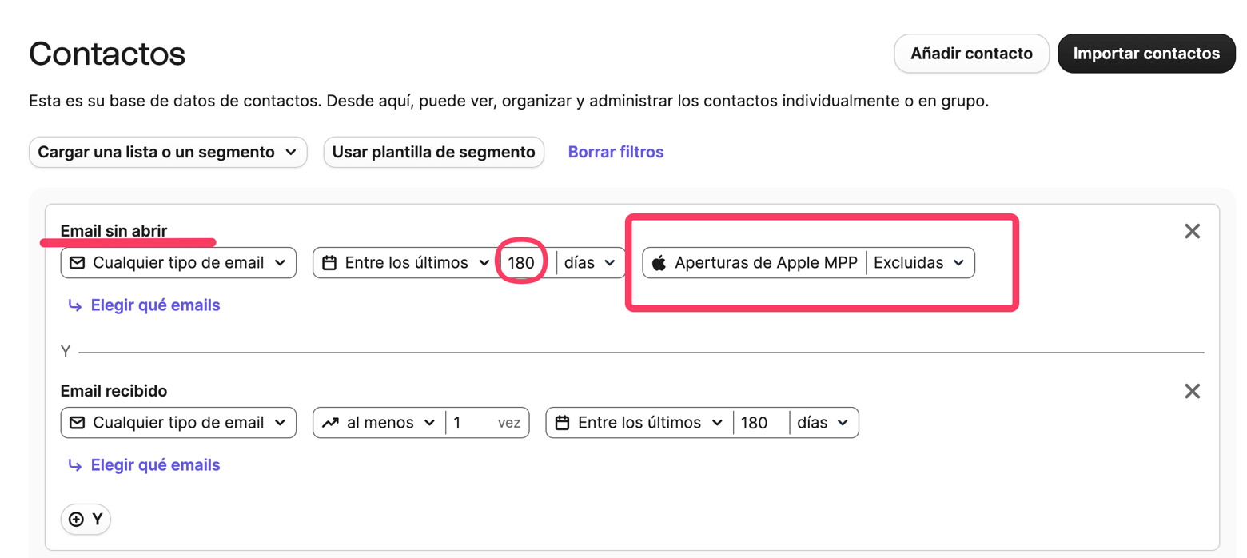Screen dimensions: 1247x558
Task: Click the trend arrow icon beside al menos
Action: click(x=330, y=423)
